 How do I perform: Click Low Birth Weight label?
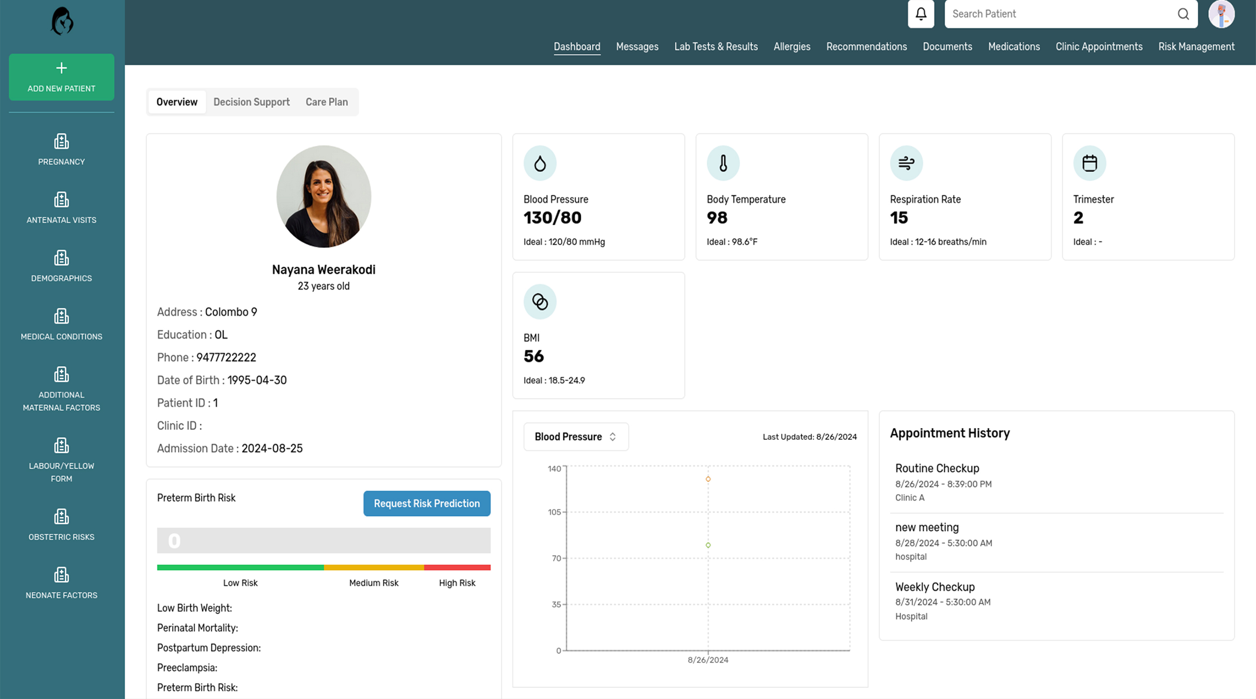[195, 608]
